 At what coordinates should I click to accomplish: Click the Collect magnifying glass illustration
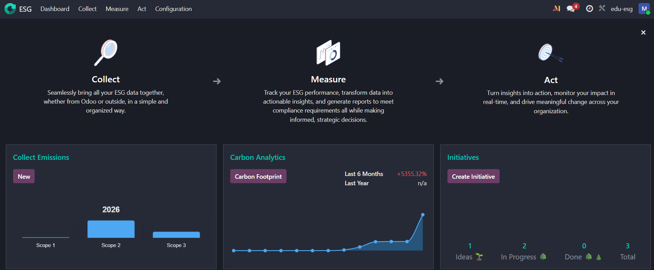click(x=106, y=52)
